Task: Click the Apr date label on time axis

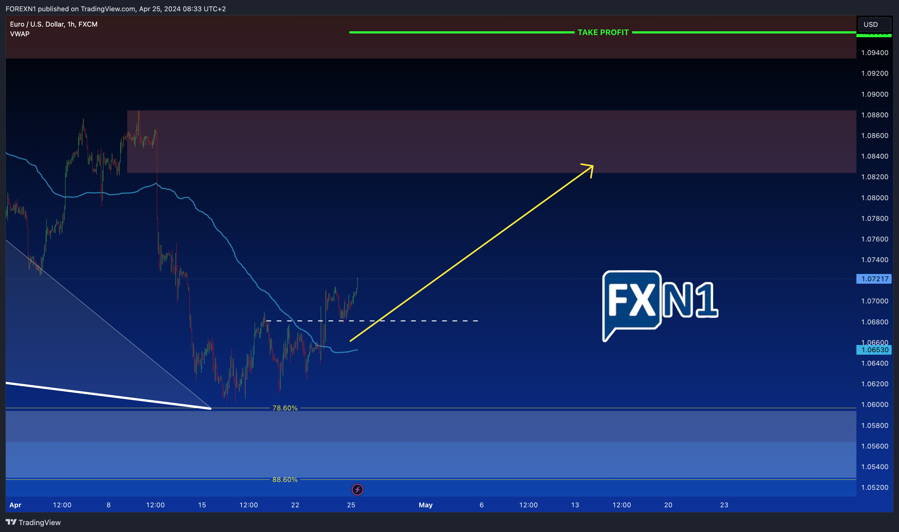Action: tap(15, 505)
